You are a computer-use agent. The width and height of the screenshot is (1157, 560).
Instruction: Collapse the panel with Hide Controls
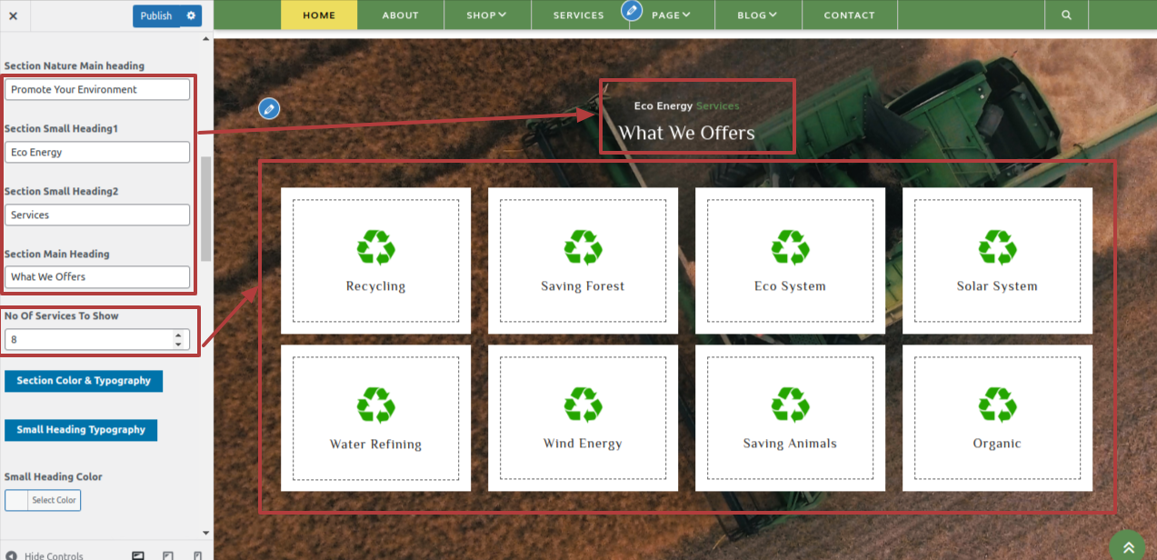pyautogui.click(x=45, y=555)
